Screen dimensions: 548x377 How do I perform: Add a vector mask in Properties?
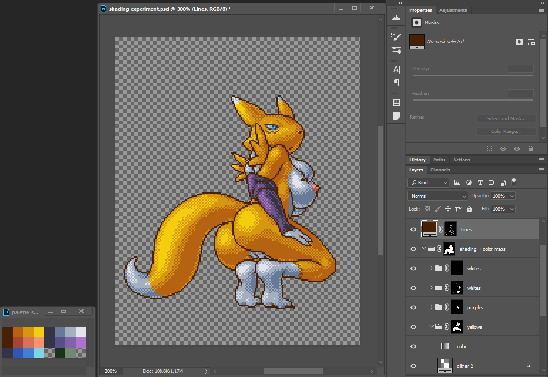(531, 42)
